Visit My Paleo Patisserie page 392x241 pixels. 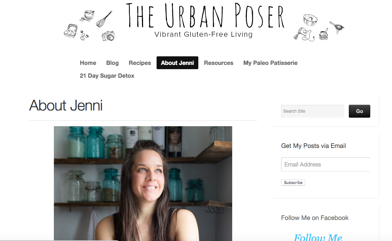(x=270, y=63)
